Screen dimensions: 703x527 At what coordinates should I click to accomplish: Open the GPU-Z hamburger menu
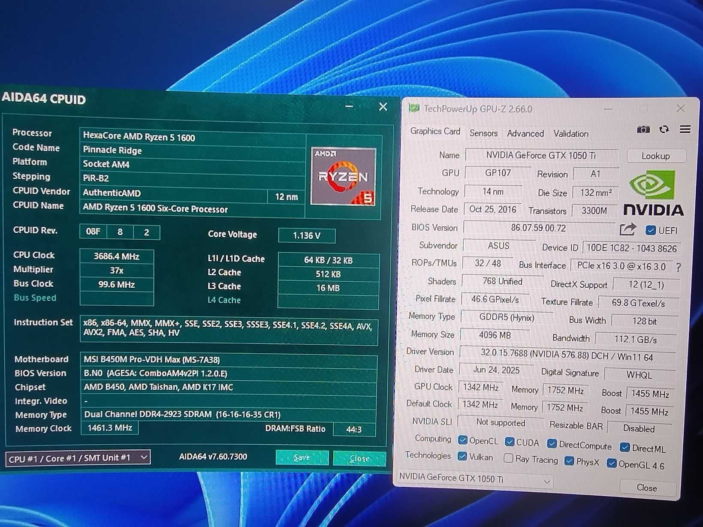pos(685,129)
